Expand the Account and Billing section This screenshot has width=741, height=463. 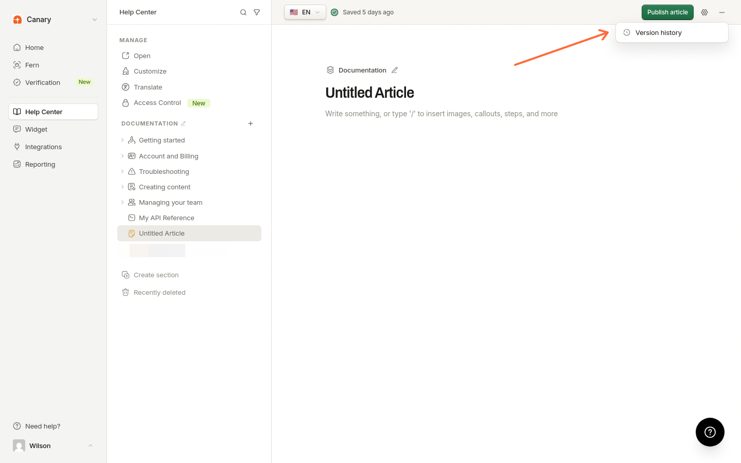click(x=122, y=156)
